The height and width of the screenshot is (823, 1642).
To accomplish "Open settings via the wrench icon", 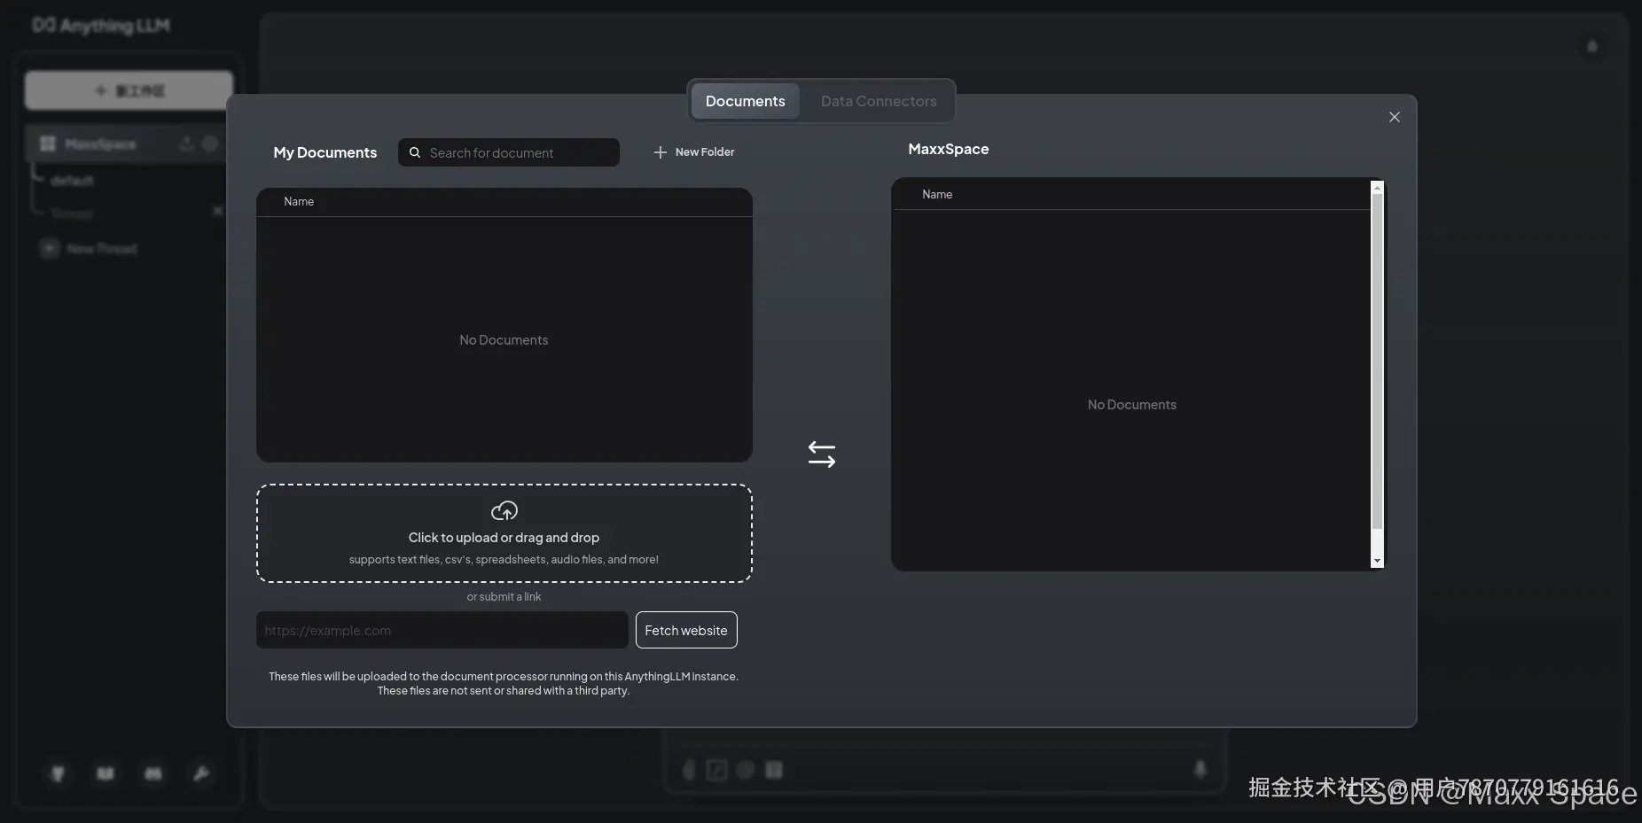I will pyautogui.click(x=201, y=773).
